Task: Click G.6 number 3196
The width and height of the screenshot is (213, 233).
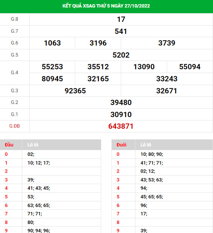Action: pyautogui.click(x=98, y=43)
